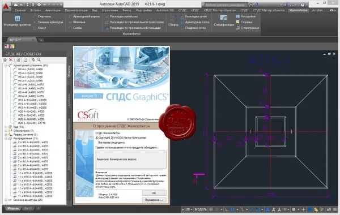
Task: Click the Поддержка button
Action: (x=154, y=200)
